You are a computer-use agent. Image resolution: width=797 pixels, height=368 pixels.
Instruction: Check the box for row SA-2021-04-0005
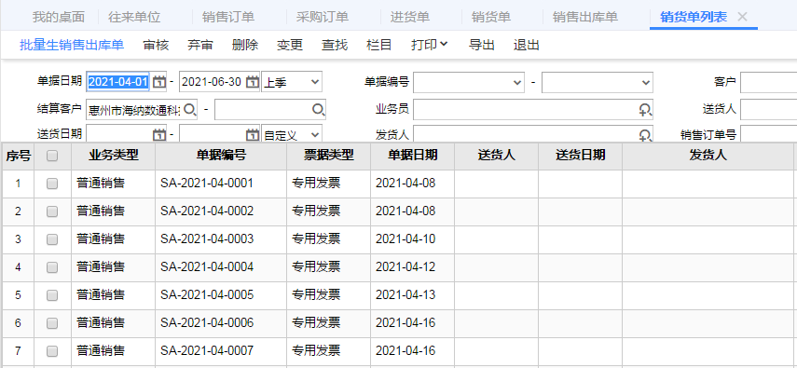point(52,295)
